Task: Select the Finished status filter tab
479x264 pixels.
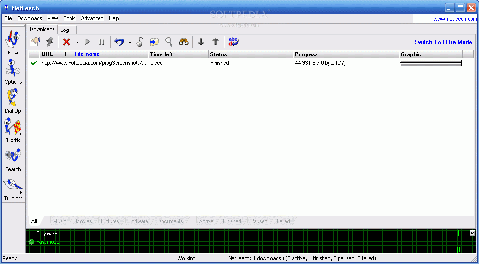Action: pos(232,221)
